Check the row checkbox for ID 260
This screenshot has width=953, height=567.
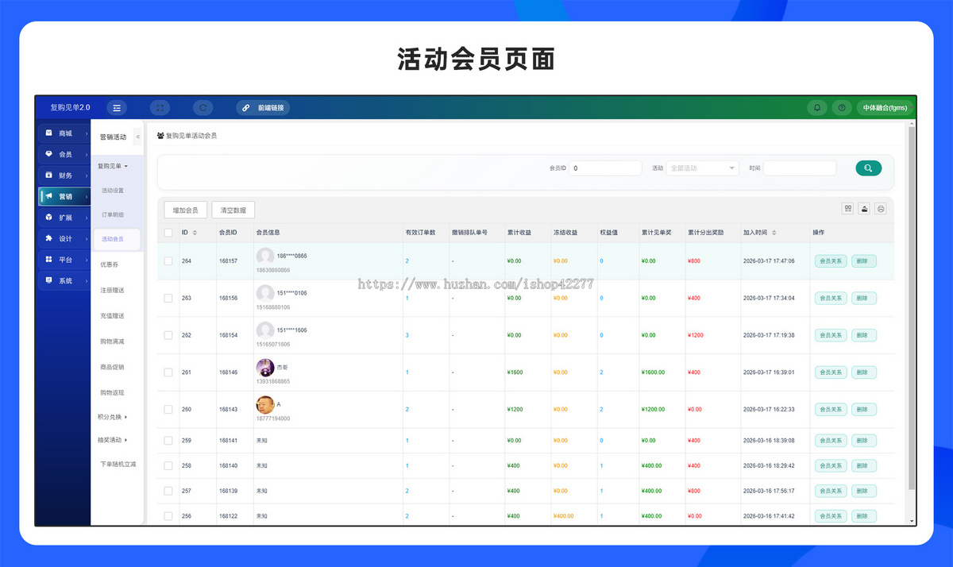168,410
